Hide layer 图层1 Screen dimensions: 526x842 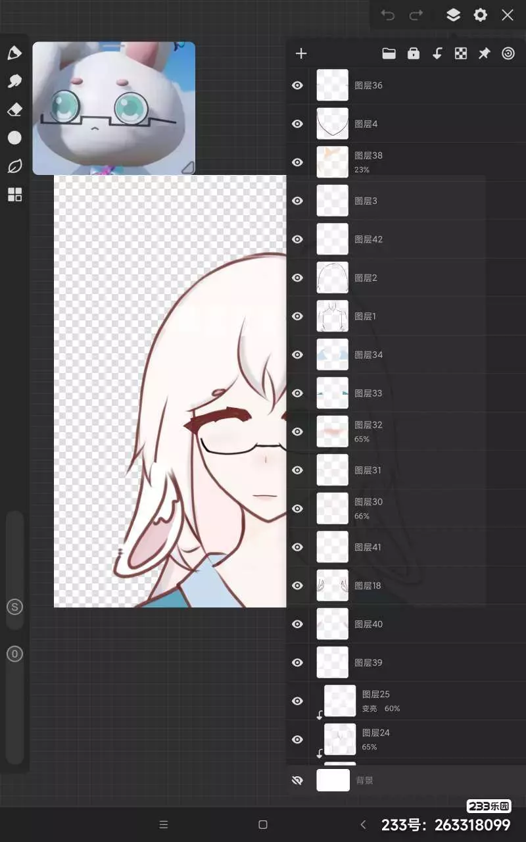298,316
